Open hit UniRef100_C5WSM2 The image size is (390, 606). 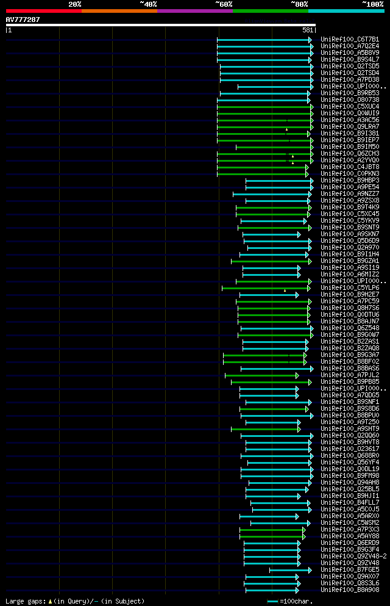click(x=350, y=523)
